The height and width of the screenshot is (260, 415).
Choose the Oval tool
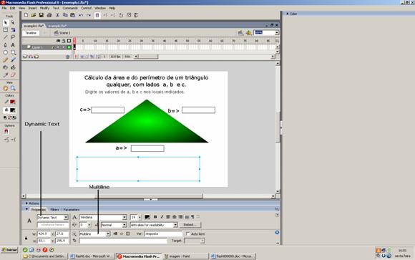(6, 52)
